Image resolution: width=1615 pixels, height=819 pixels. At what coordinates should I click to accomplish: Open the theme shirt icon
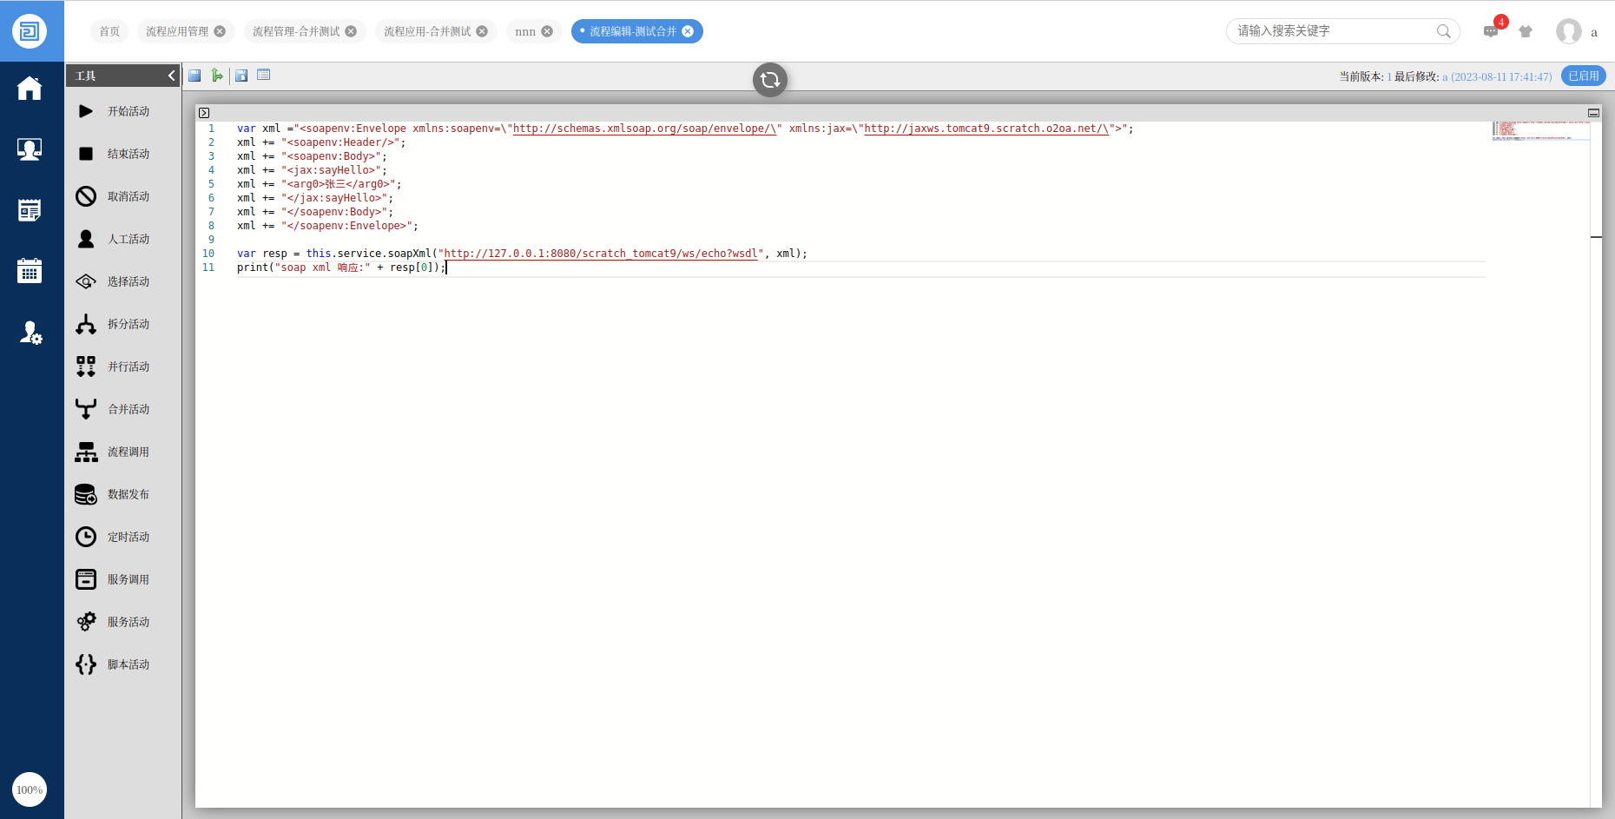1526,31
